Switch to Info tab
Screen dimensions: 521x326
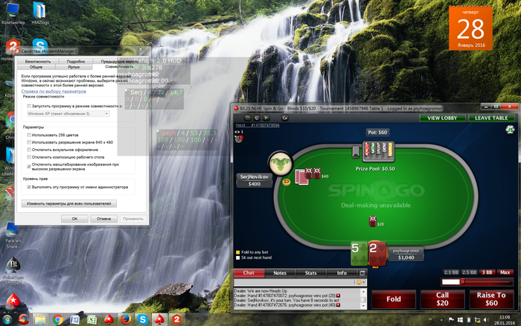tap(342, 273)
